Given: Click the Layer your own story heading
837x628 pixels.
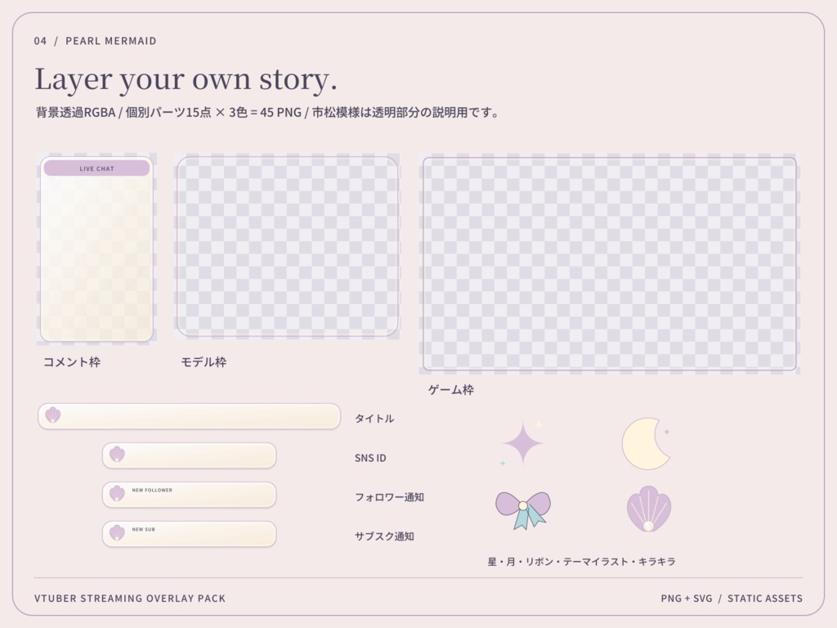Looking at the screenshot, I should pos(186,79).
